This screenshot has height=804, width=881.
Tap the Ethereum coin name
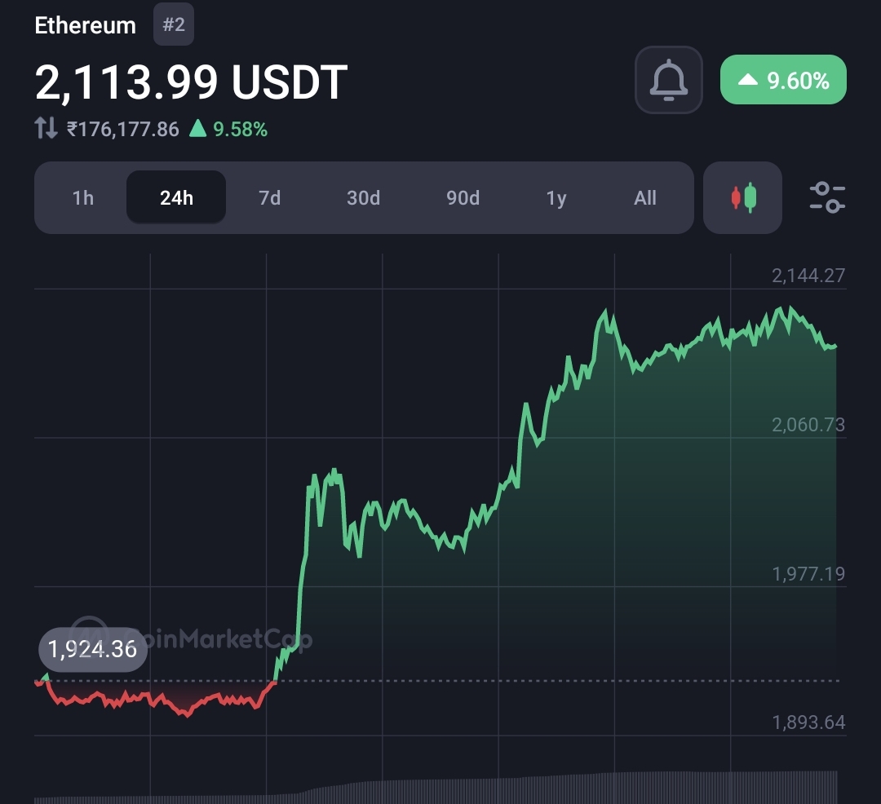85,25
